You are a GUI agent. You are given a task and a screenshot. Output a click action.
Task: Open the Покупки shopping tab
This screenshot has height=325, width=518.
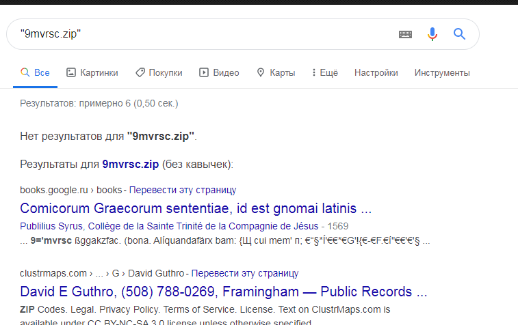[x=159, y=73]
